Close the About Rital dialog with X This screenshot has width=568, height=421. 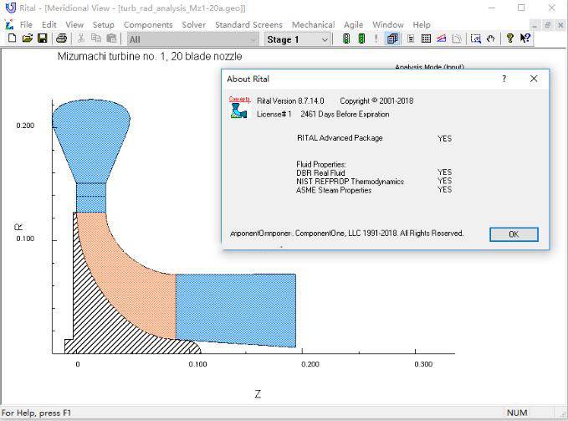[534, 79]
